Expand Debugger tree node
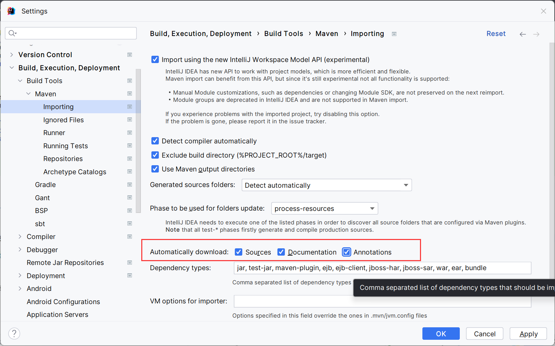555x346 pixels. point(20,249)
